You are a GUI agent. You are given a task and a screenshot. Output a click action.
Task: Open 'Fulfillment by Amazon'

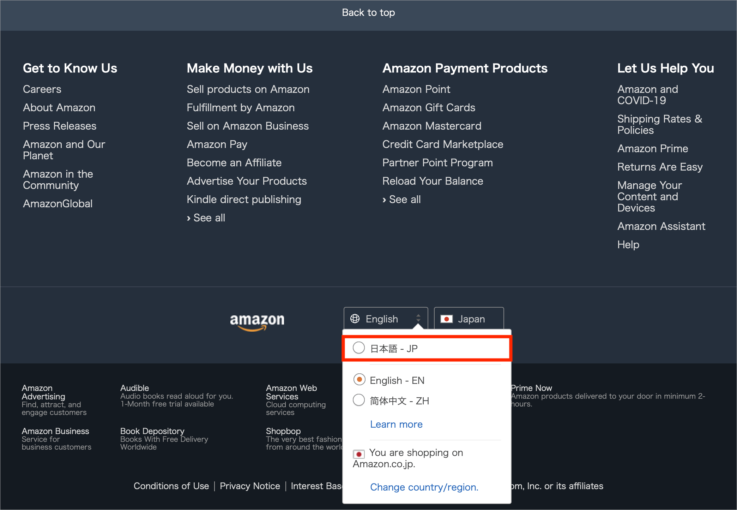(x=241, y=107)
